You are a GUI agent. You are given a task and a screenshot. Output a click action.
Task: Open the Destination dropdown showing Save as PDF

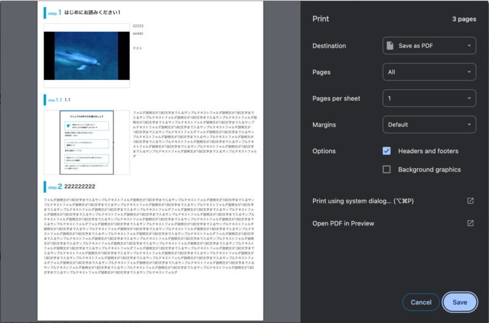429,46
